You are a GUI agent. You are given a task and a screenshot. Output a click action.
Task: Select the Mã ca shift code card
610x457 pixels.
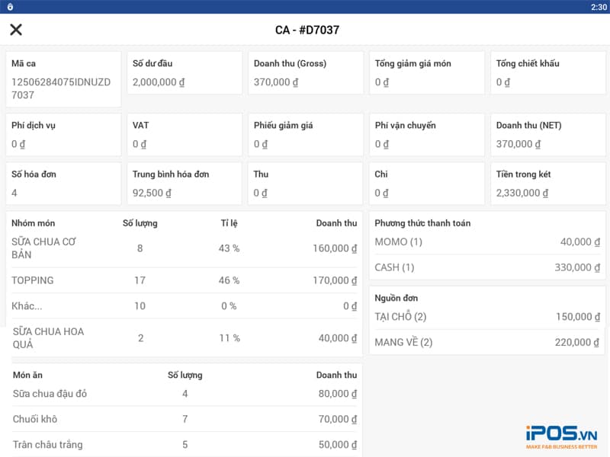[63, 79]
